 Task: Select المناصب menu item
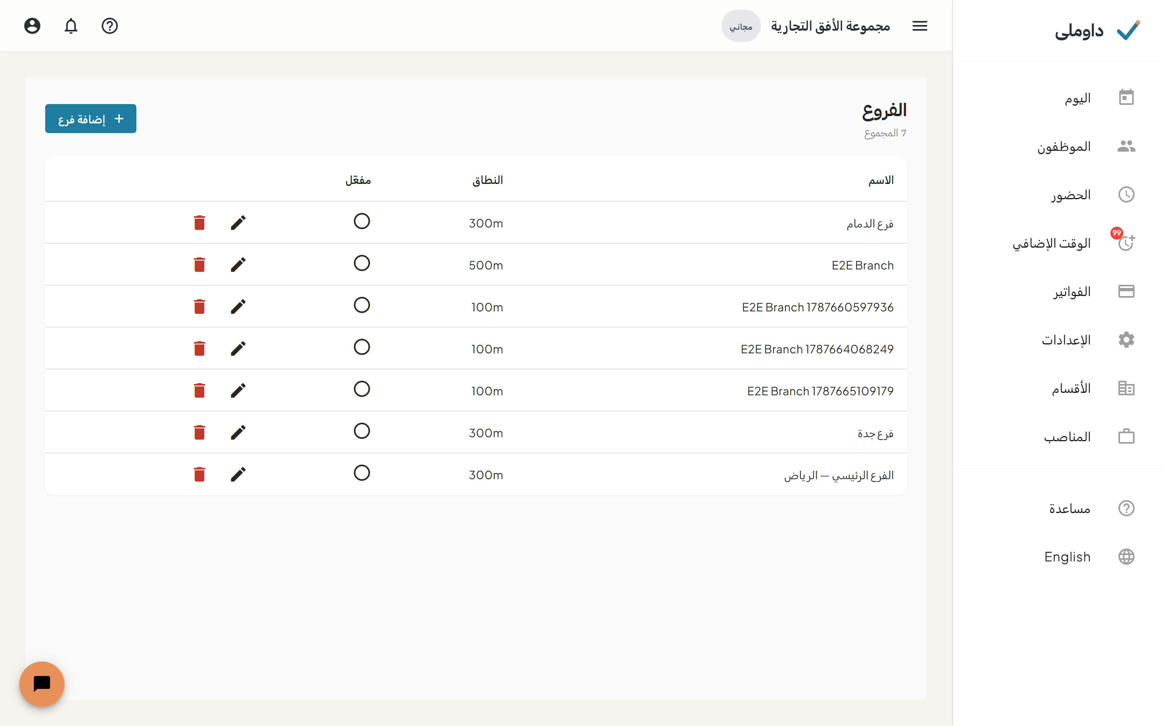(x=1058, y=436)
